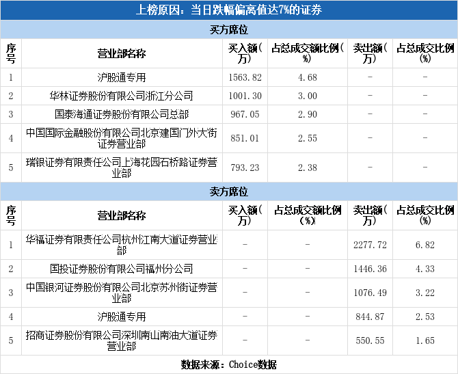The height and width of the screenshot is (374, 458).
Task: Click buy amount 1563.82
Action: 245,77
